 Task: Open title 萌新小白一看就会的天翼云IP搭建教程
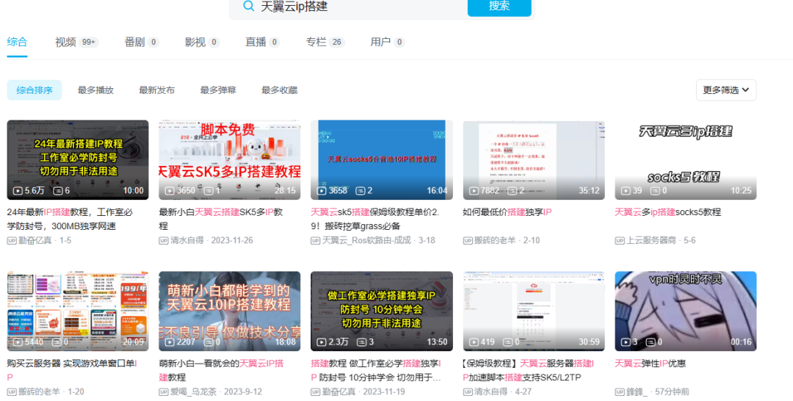pos(222,370)
